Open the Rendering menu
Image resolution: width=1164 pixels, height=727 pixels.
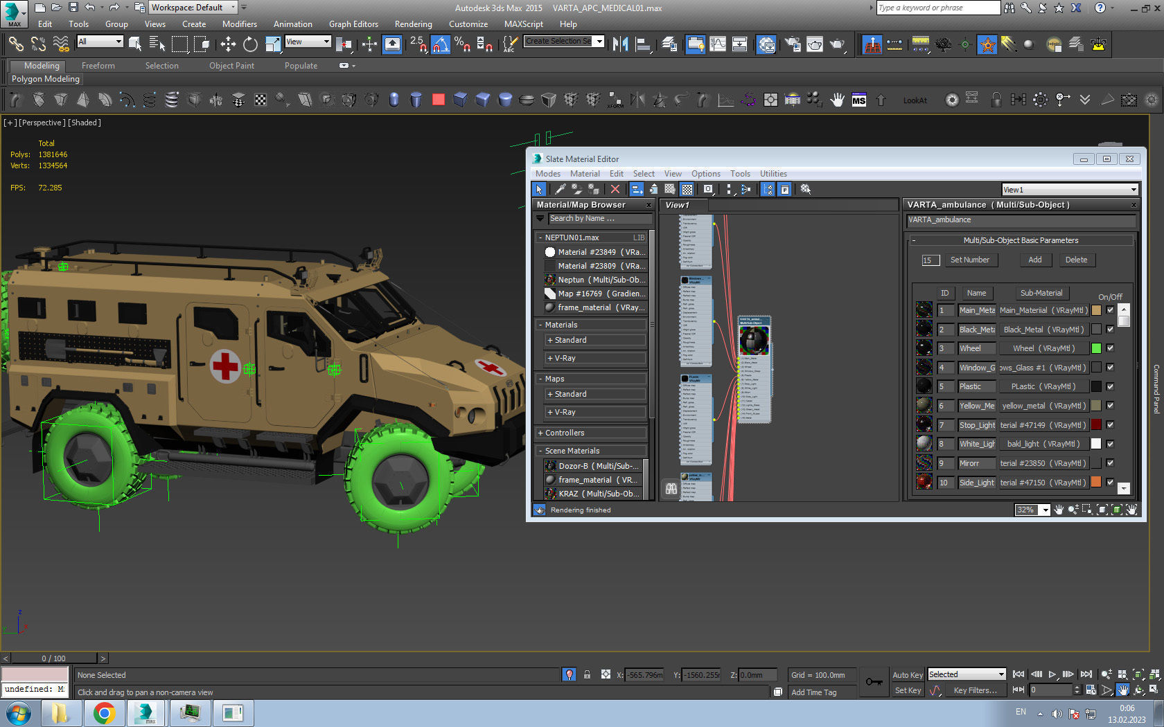click(414, 24)
